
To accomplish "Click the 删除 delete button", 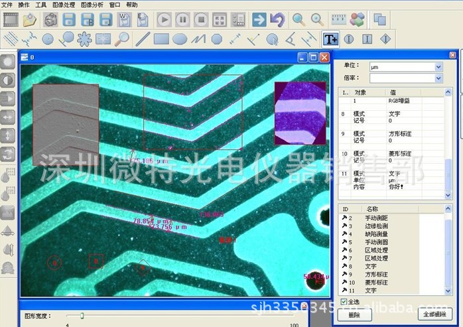I will tap(354, 315).
